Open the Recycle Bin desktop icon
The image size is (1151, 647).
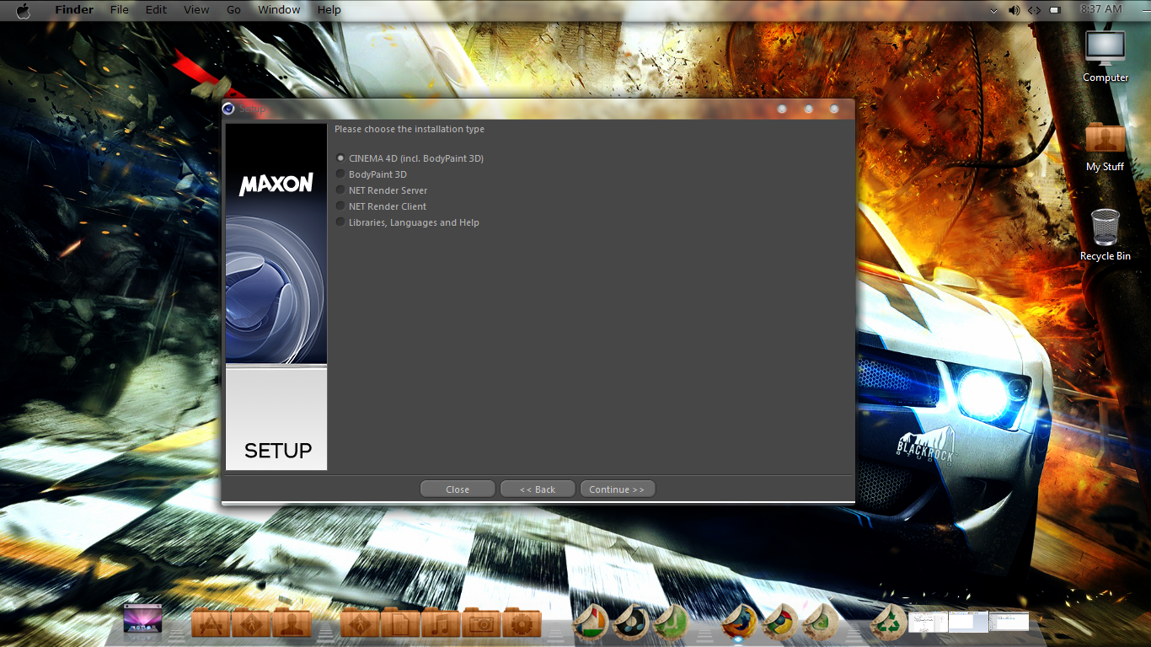(1105, 235)
